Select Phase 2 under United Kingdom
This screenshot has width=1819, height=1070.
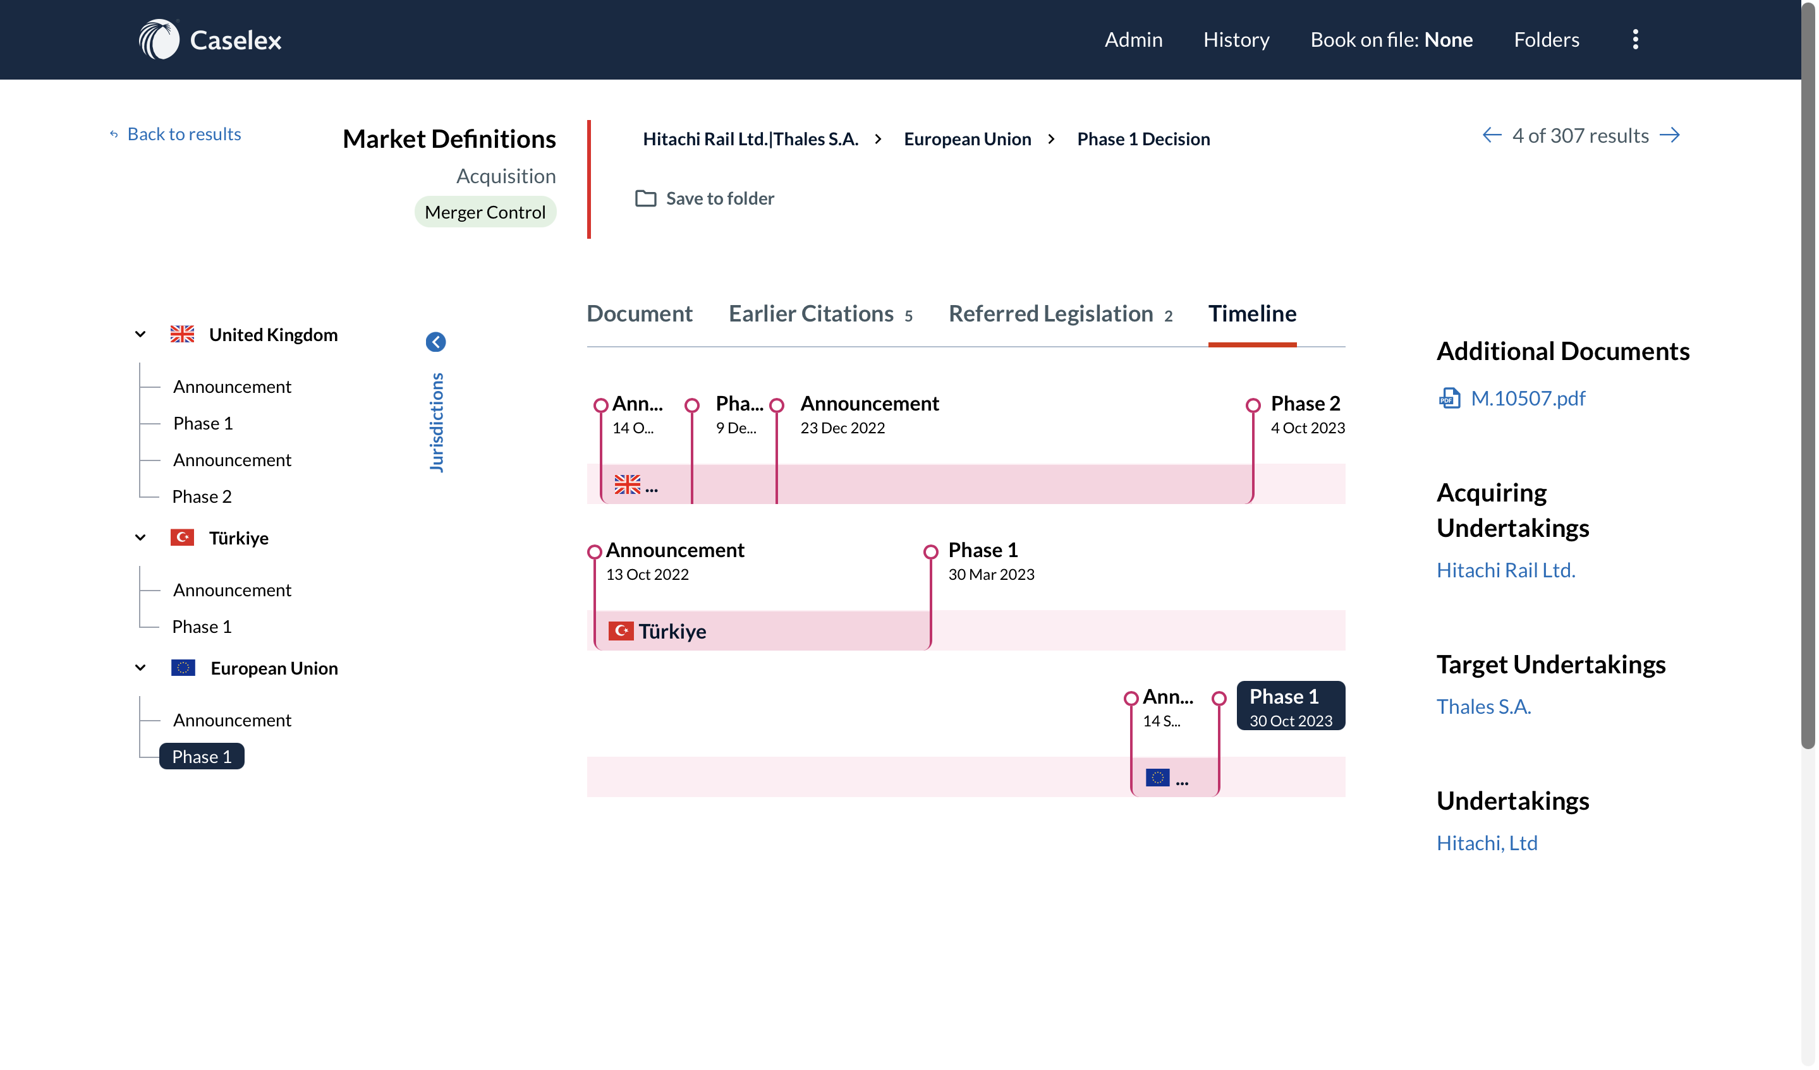[x=202, y=498]
